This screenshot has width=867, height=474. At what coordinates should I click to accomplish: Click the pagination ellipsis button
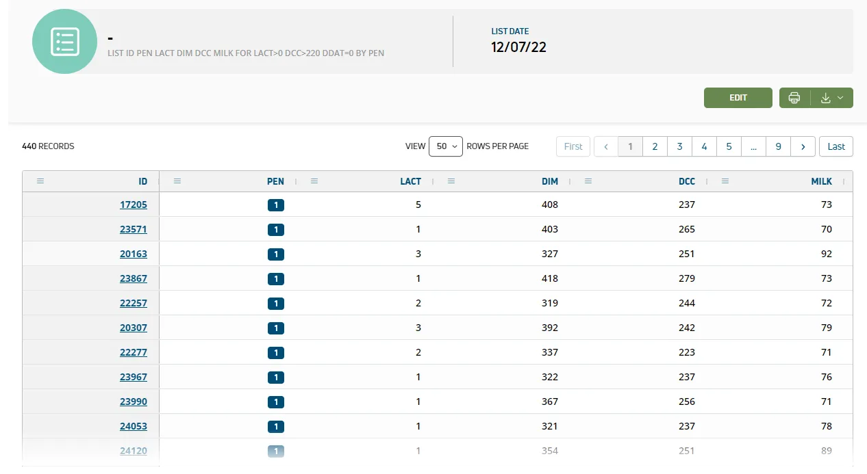pyautogui.click(x=754, y=146)
